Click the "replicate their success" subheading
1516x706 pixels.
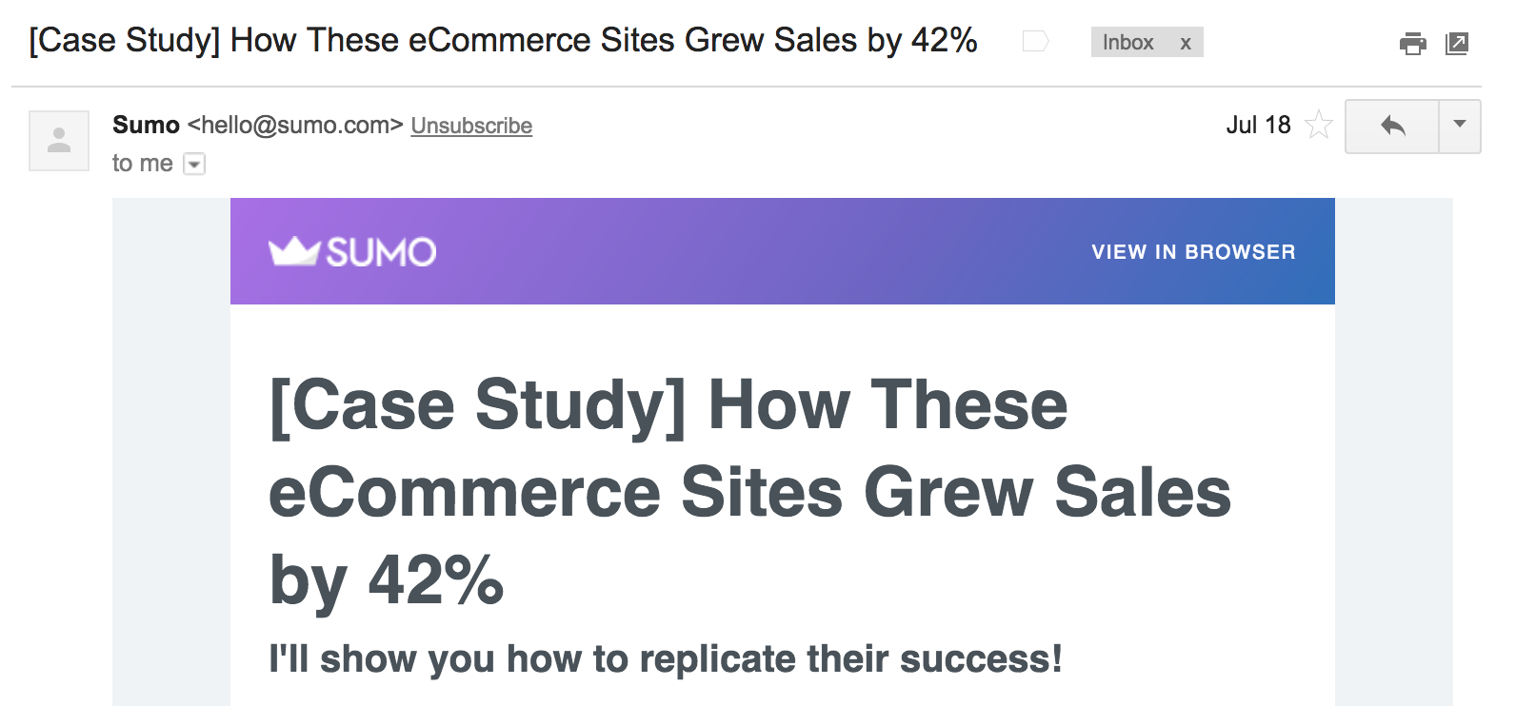pos(665,658)
